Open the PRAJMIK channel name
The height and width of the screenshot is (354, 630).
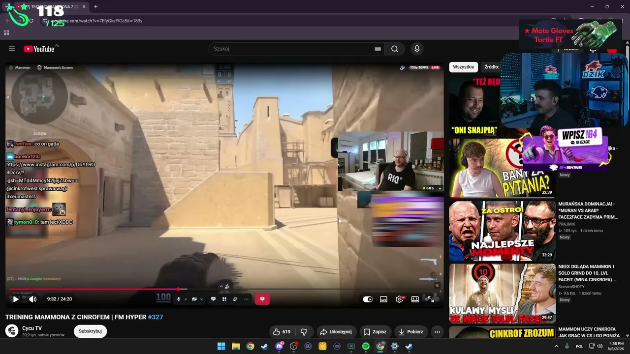567,224
